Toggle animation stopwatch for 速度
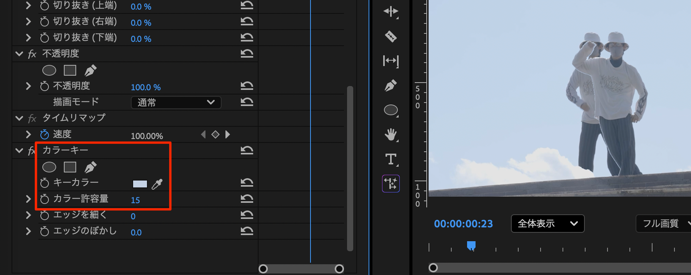The height and width of the screenshot is (275, 691). (45, 134)
